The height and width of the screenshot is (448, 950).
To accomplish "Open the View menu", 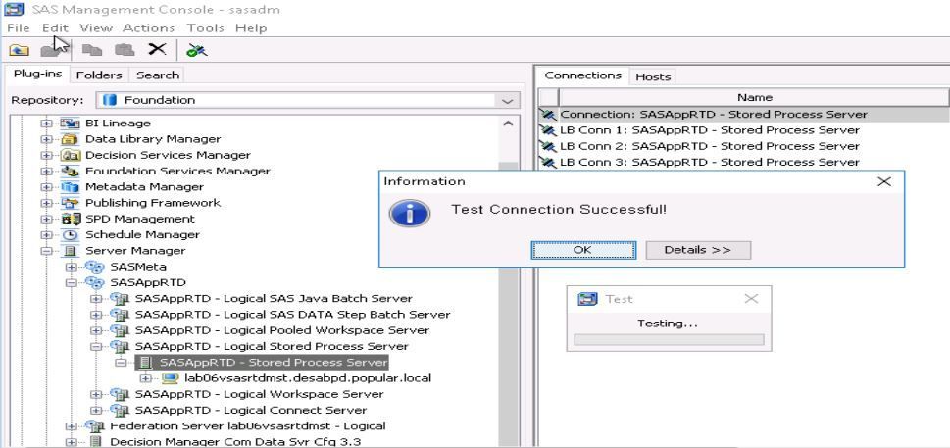I will coord(96,27).
